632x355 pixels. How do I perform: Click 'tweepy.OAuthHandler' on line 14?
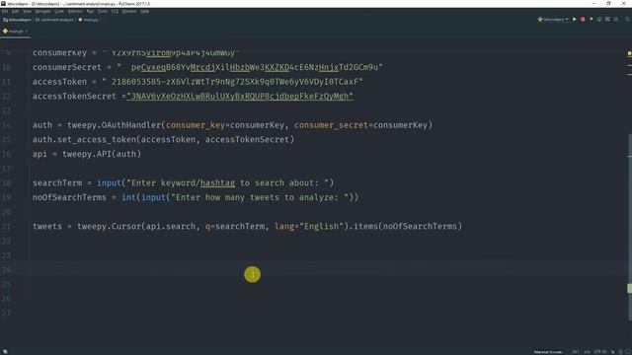tap(115, 125)
